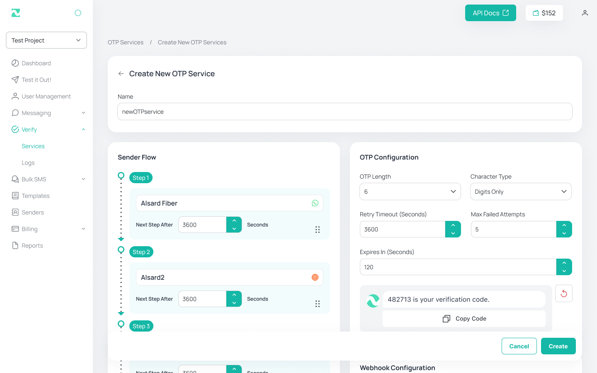Viewport: 597px width, 373px height.
Task: Open the Templates page
Action: click(x=36, y=196)
